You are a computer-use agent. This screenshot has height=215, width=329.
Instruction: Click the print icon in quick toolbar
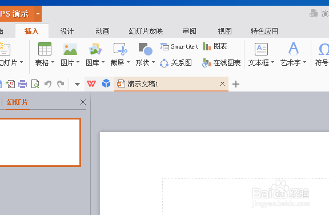point(23,84)
